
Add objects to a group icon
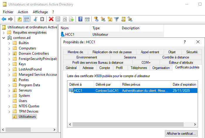[x=130, y=19]
